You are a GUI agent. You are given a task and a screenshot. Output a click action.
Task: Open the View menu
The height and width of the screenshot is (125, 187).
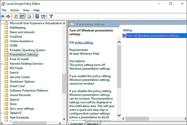[x=26, y=10]
